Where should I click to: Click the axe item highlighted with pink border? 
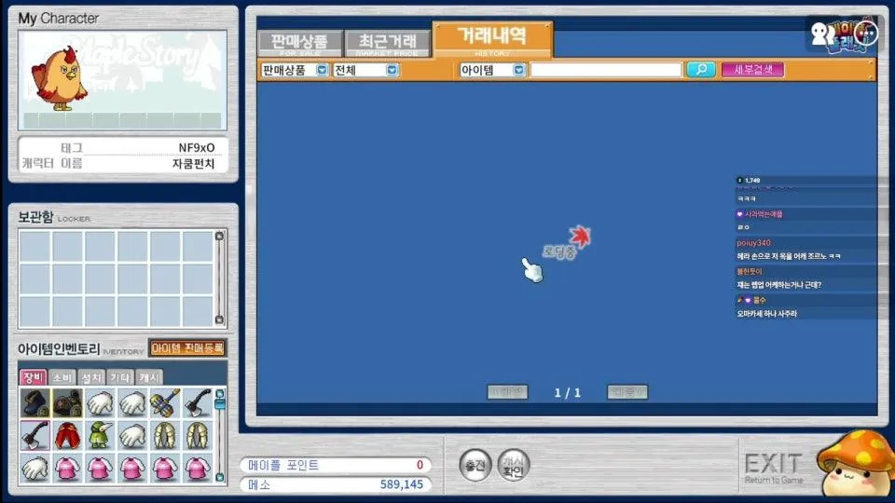pos(34,436)
